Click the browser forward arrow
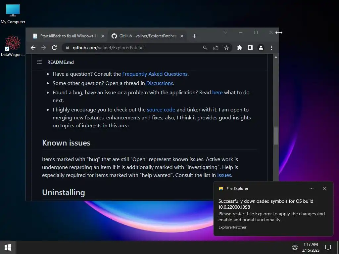Screen dimensions: 339x254 (x=44, y=48)
